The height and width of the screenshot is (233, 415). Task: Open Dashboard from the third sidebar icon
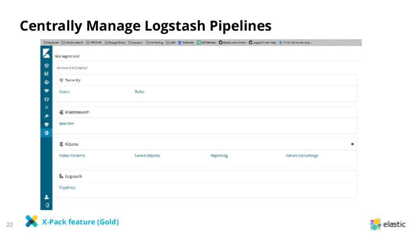pos(47,82)
